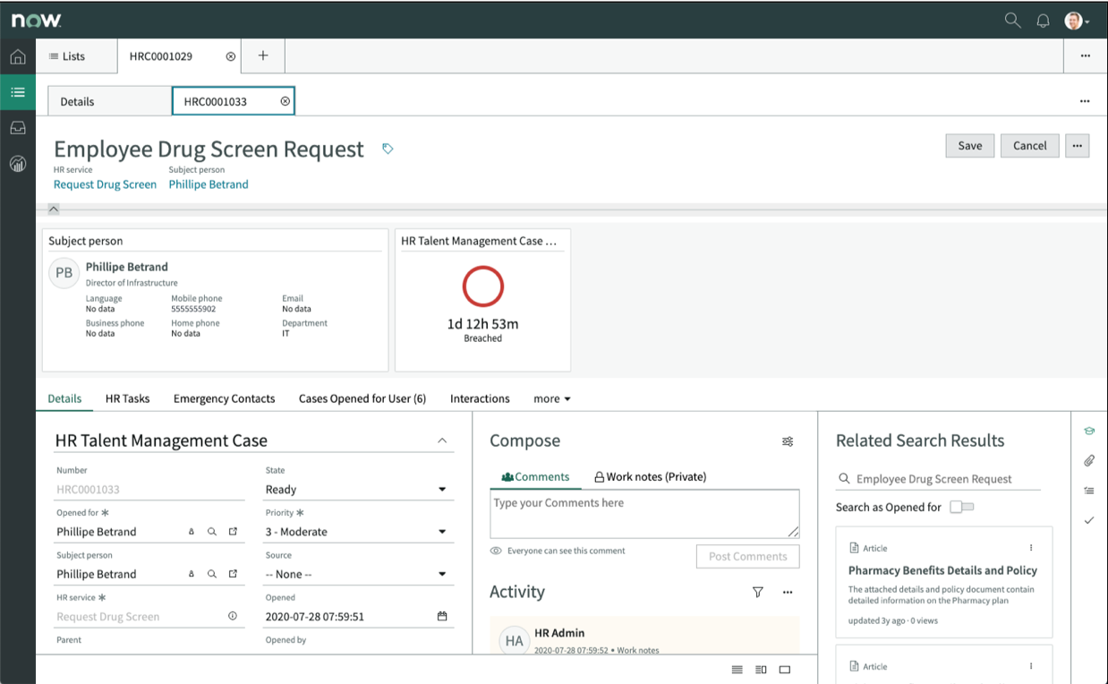Image resolution: width=1108 pixels, height=684 pixels.
Task: Click the lock icon for Subject person
Action: pos(191,574)
